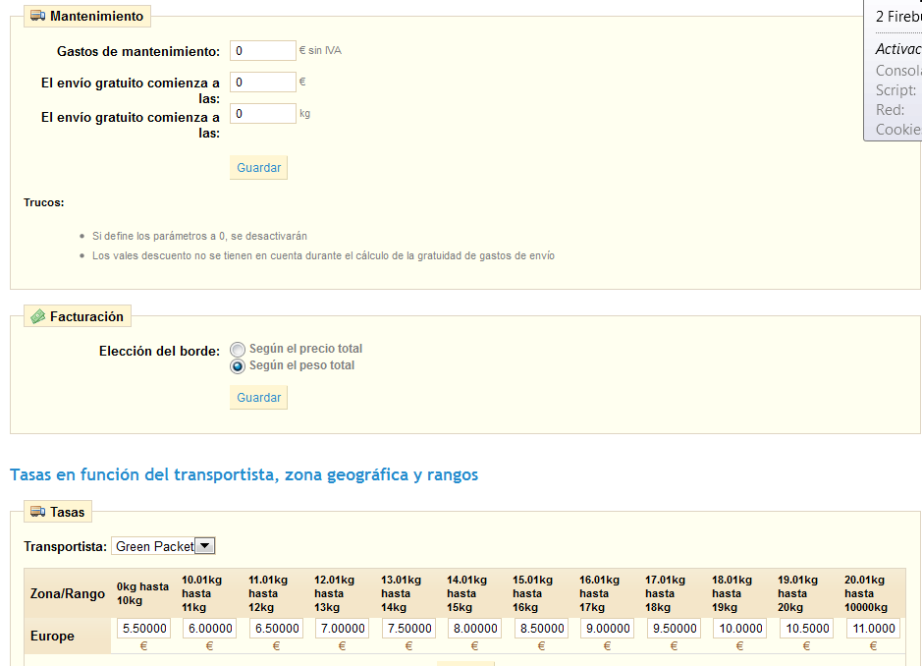
Task: Click the Europe 15.01kg to 16kg rate field
Action: (x=541, y=629)
